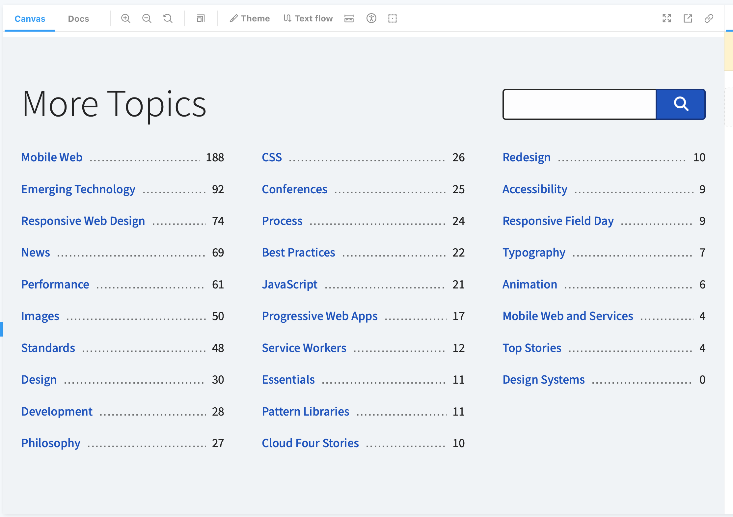Click the zoom out icon
Screen dimensions: 733x517
[x=147, y=18]
